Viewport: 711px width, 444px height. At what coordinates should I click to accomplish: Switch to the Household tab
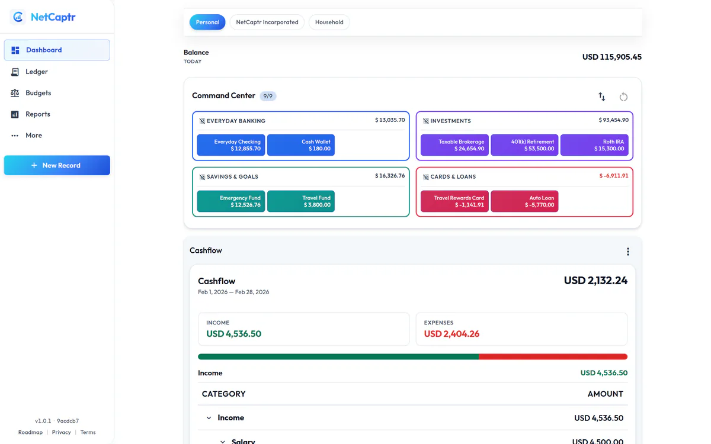329,22
